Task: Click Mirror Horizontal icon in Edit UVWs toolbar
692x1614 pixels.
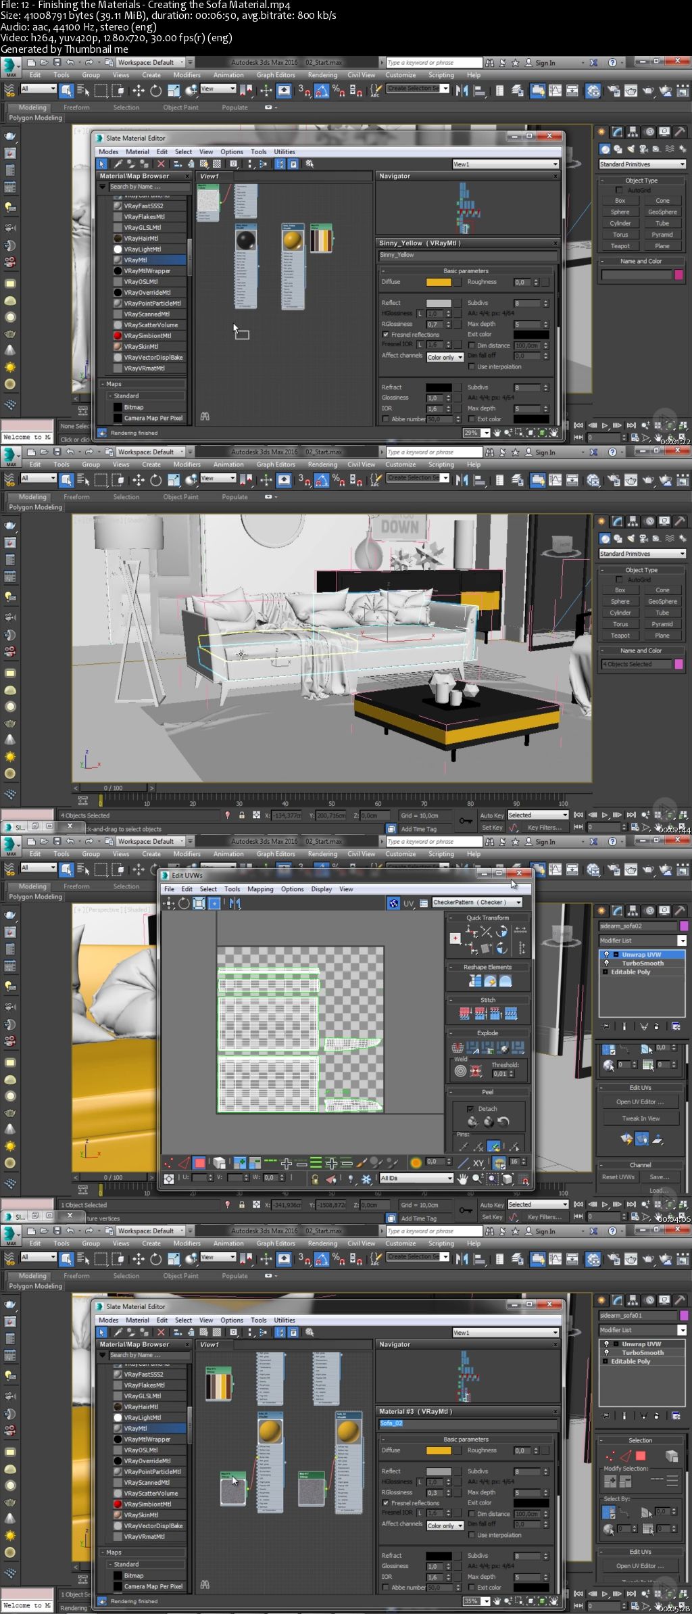Action: 234,903
